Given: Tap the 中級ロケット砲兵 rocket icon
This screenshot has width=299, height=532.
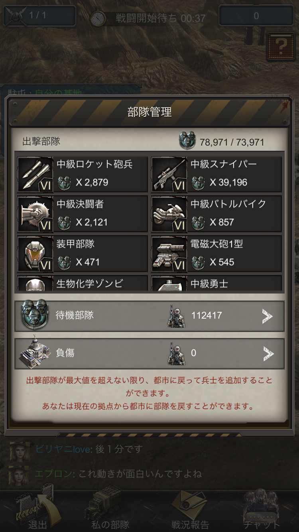Looking at the screenshot, I should pyautogui.click(x=35, y=174).
